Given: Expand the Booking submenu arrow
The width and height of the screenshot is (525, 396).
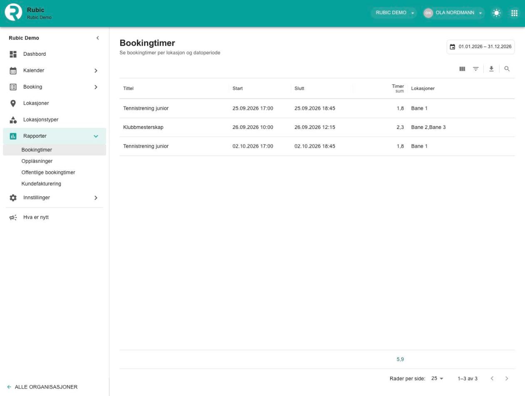Looking at the screenshot, I should click(x=96, y=87).
